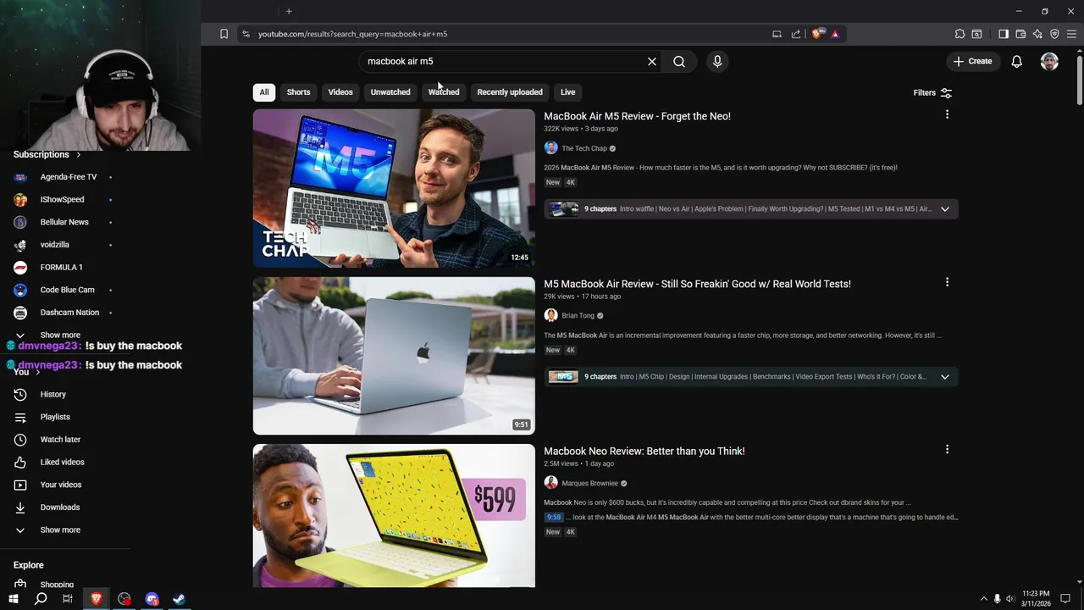1084x610 pixels.
Task: Open Playlists in the sidebar
Action: (55, 417)
